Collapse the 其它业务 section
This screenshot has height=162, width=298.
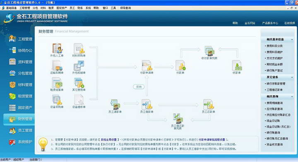coord(292,77)
